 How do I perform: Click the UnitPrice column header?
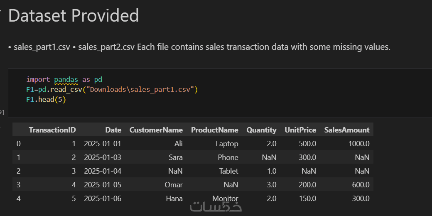300,130
